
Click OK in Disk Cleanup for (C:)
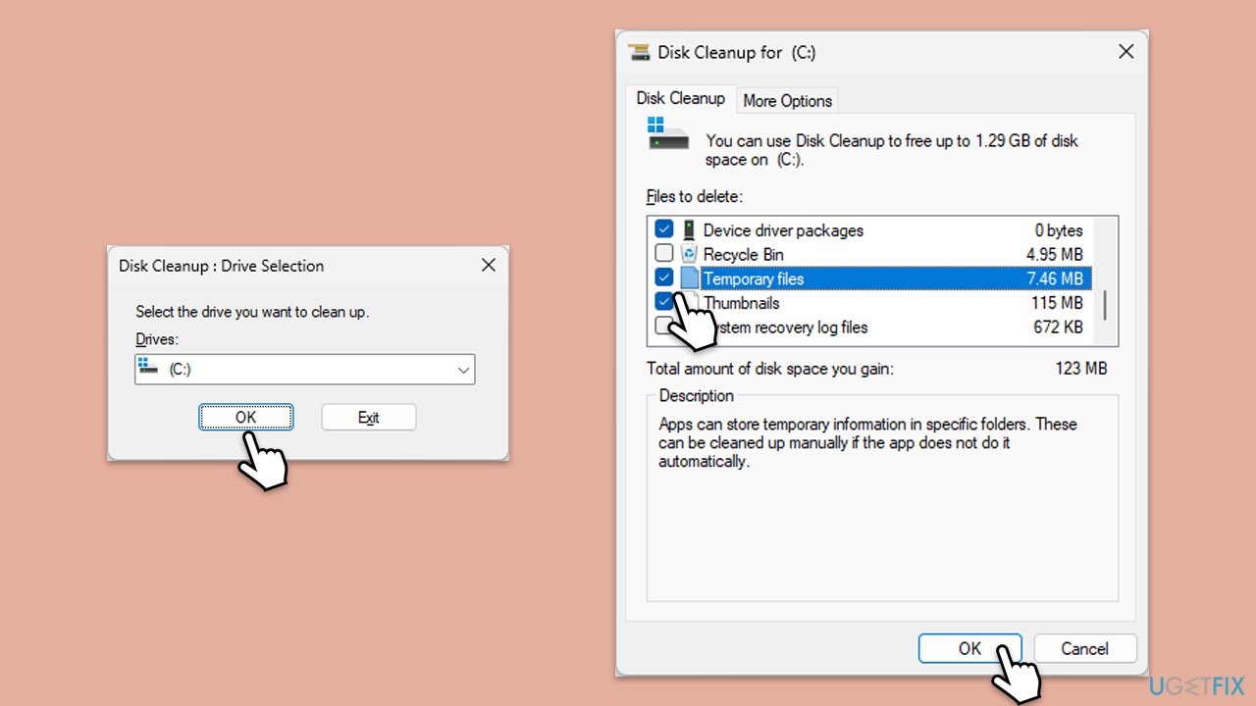pos(969,648)
